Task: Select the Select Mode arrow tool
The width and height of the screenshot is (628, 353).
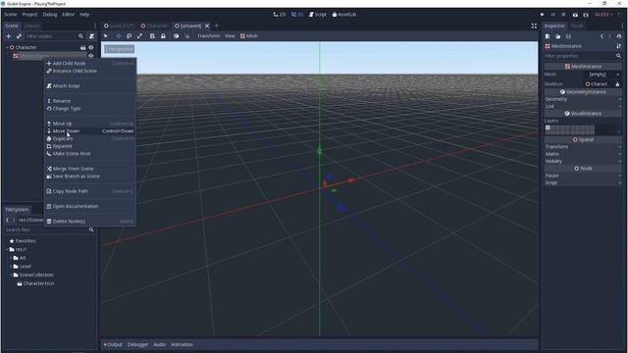Action: 106,36
